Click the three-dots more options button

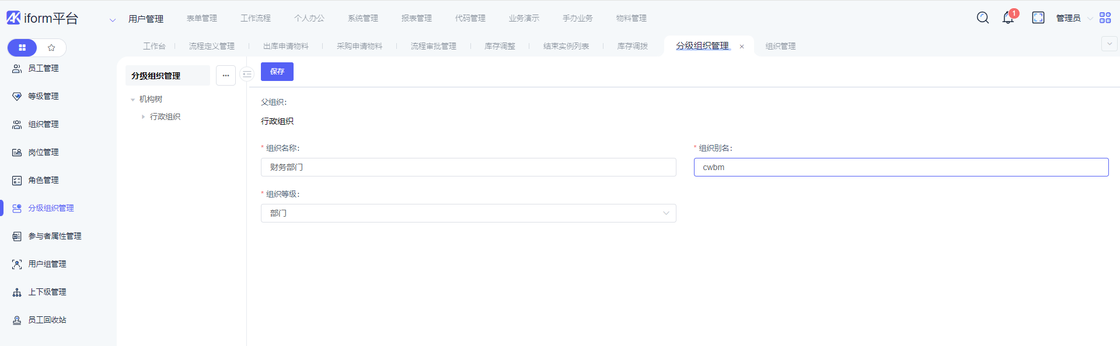pos(226,75)
